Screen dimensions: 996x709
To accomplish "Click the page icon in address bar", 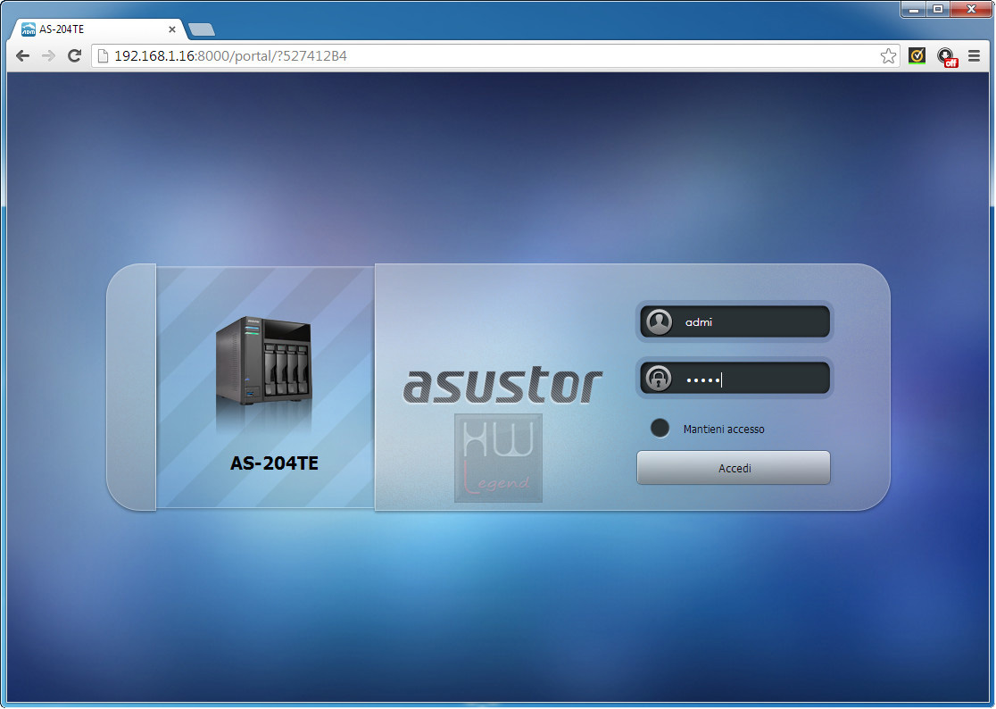I will pos(103,56).
